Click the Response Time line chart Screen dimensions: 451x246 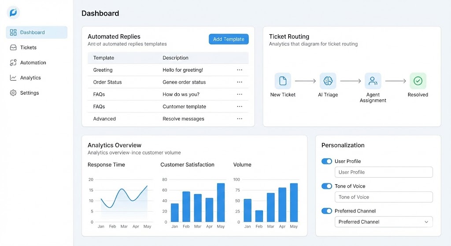pyautogui.click(x=124, y=201)
